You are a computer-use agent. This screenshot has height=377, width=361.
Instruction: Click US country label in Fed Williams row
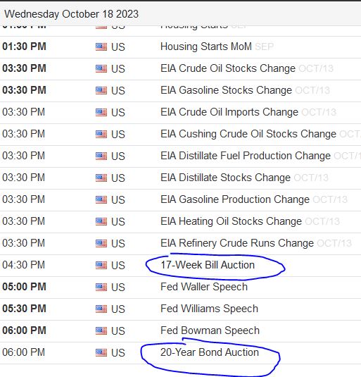(x=118, y=309)
